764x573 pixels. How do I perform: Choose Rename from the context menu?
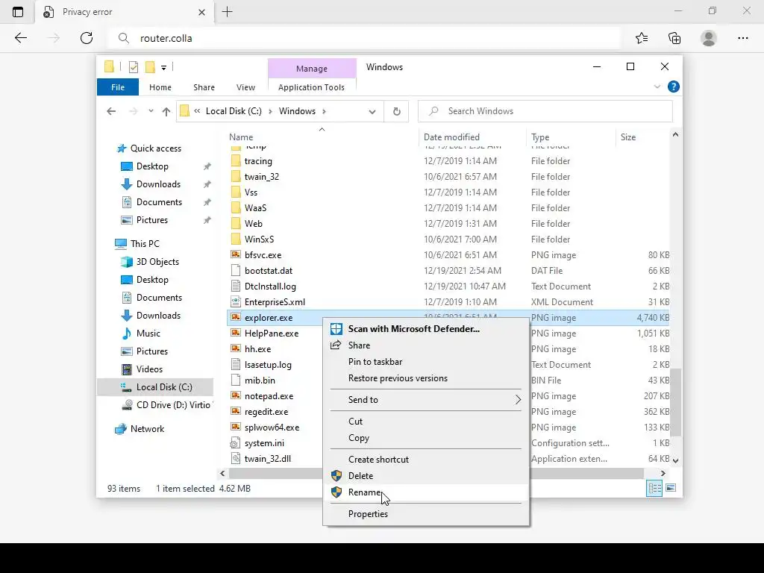(426, 492)
